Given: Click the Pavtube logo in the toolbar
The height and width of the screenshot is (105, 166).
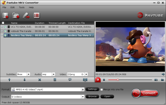Looking at the screenshot, I should (x=150, y=15).
